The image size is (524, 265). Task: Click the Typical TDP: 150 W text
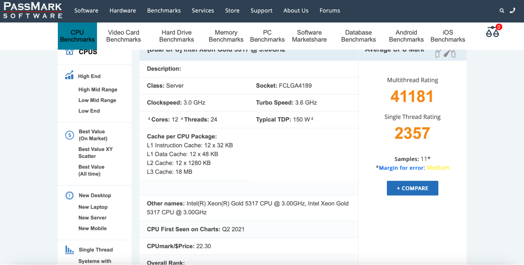click(x=283, y=120)
